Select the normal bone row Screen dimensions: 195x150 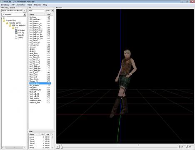pos(40,137)
